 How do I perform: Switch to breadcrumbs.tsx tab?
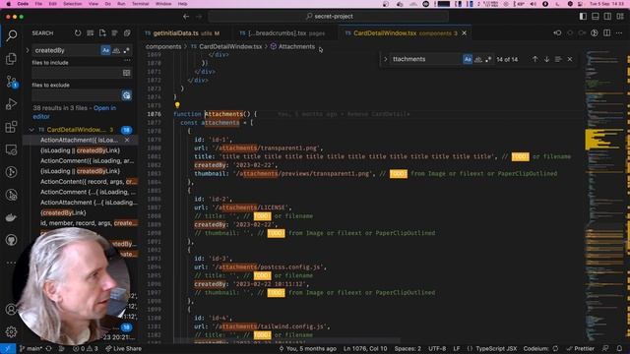[282, 32]
